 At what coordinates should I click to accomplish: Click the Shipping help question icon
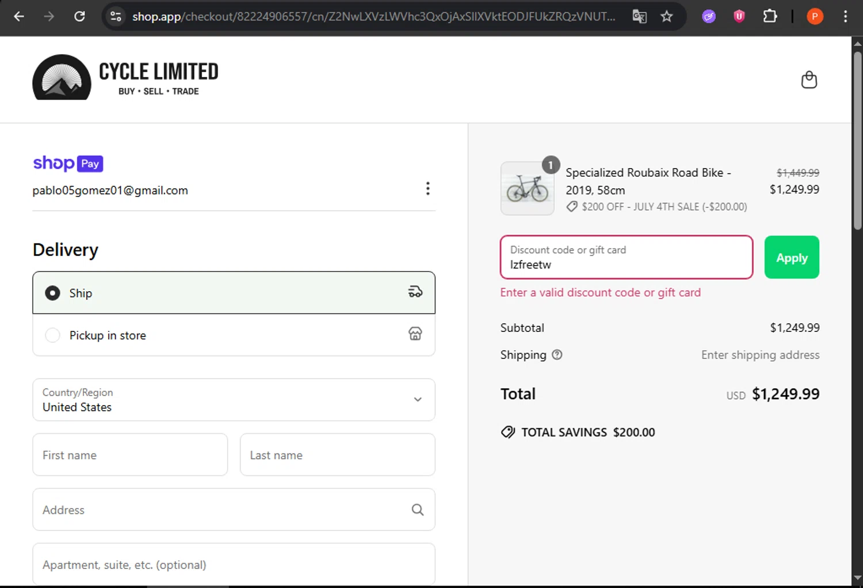557,354
